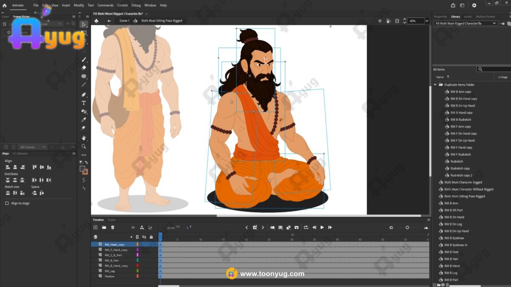511x287 pixels.
Task: Pick the Eyedropper tool
Action: pyautogui.click(x=84, y=119)
